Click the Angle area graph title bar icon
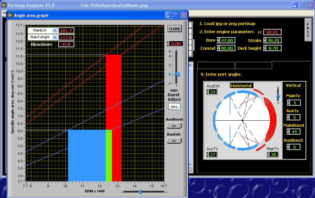The image size is (315, 198). [x=10, y=15]
